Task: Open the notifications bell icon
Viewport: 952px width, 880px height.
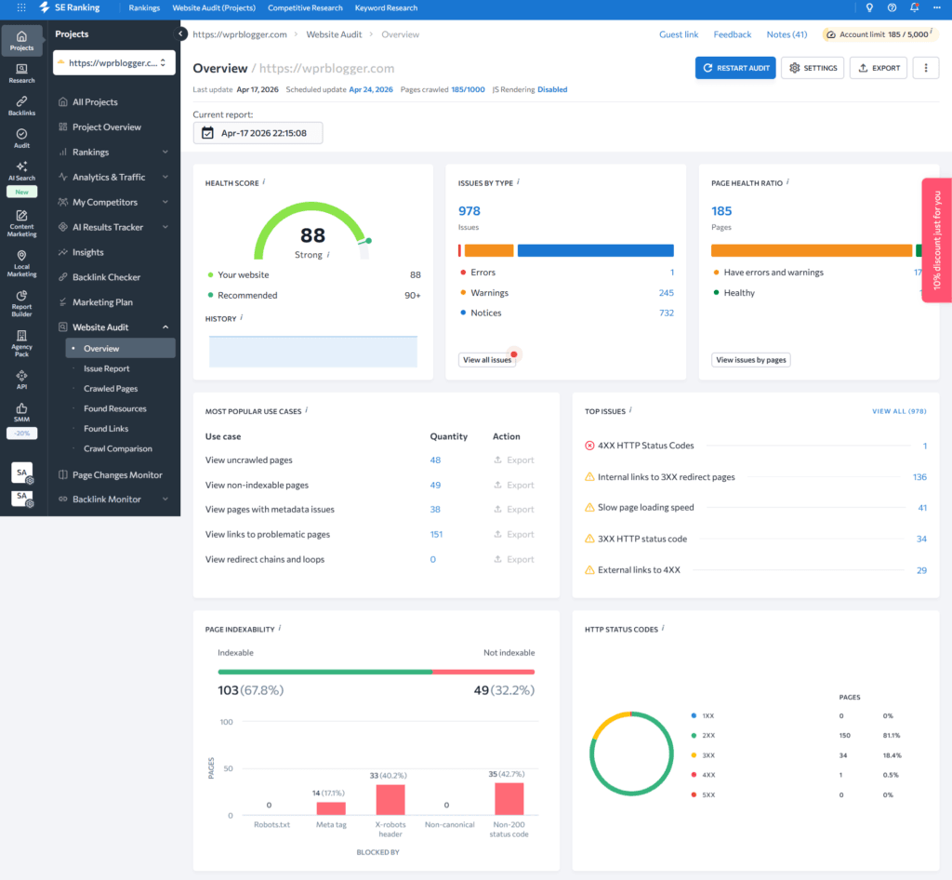Action: tap(915, 8)
